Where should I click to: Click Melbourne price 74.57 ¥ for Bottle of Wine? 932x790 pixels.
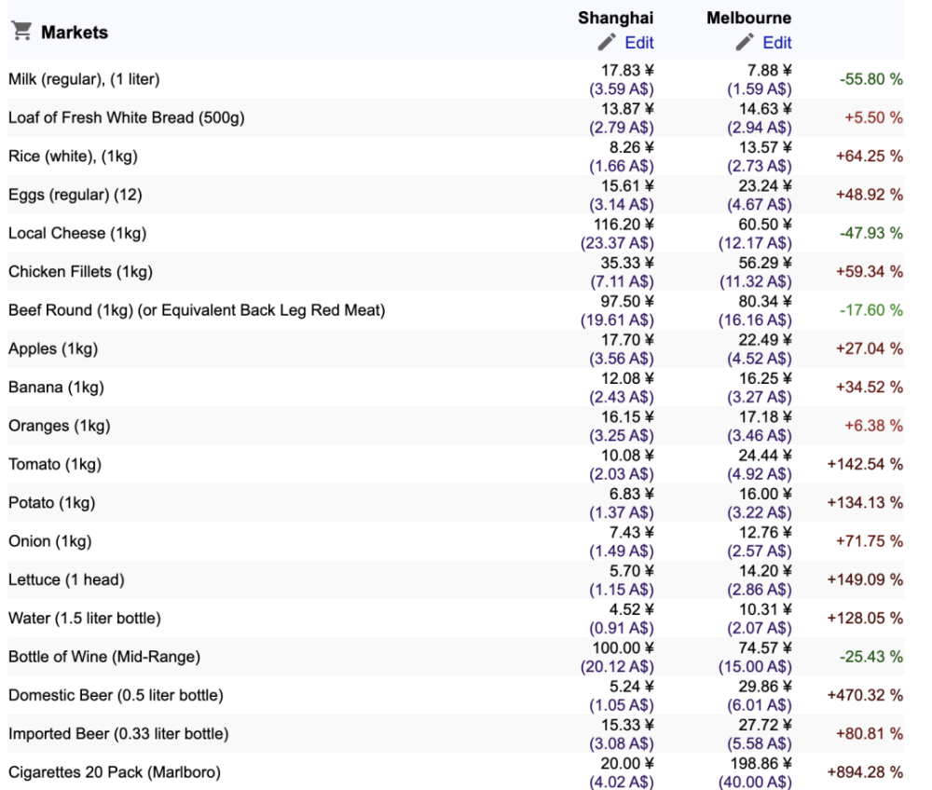pos(764,648)
